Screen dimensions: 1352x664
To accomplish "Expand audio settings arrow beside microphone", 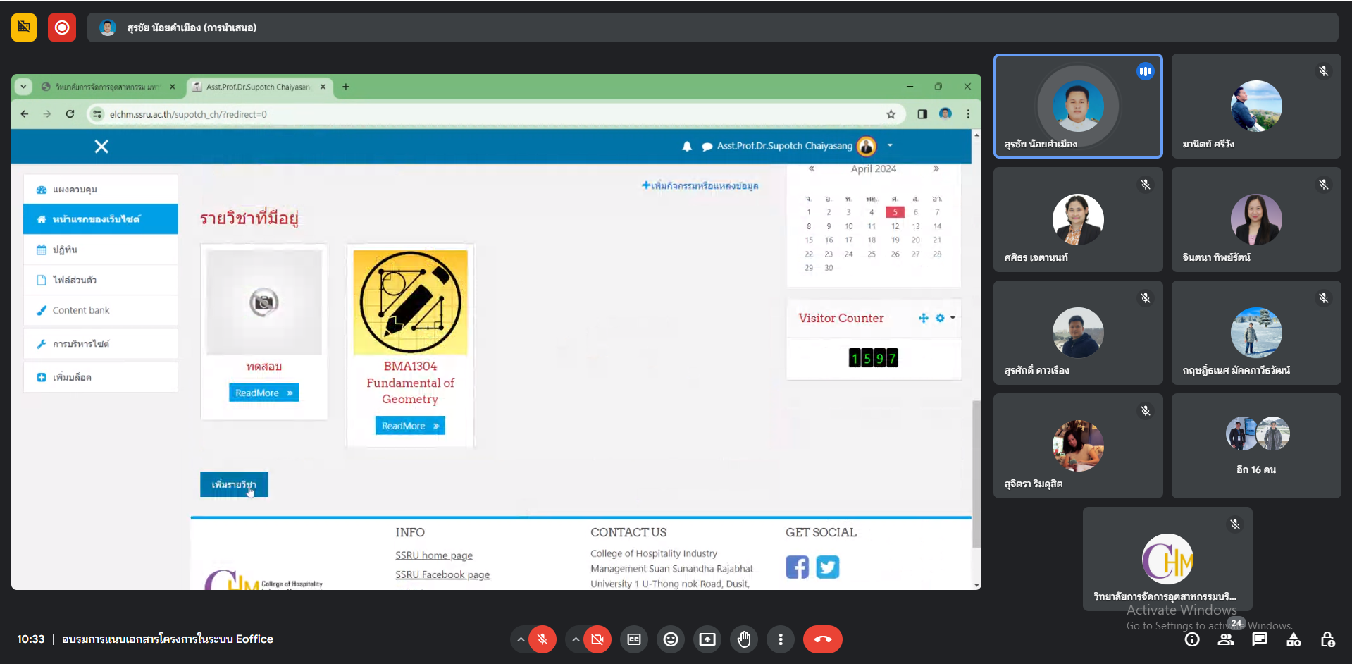I will tap(521, 639).
